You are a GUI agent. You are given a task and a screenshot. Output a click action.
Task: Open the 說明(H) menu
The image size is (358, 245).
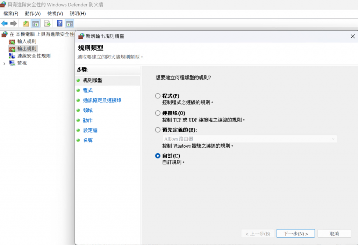(x=78, y=14)
